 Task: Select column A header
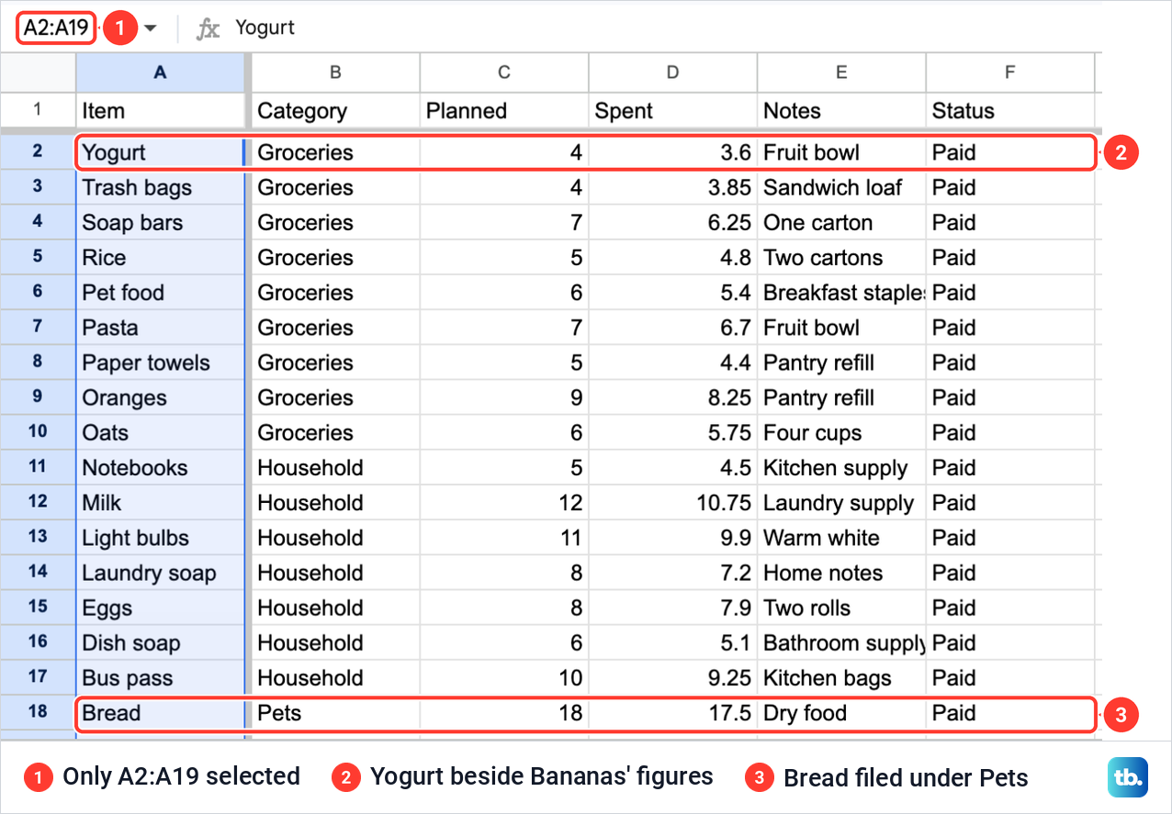tap(161, 72)
